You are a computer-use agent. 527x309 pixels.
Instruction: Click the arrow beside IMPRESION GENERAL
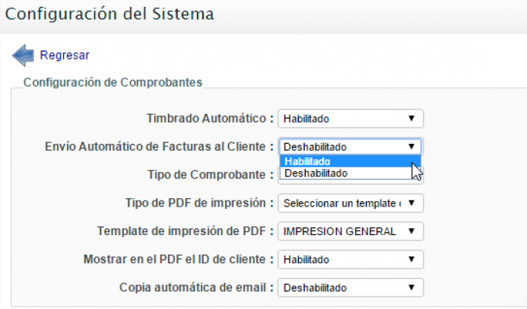411,231
